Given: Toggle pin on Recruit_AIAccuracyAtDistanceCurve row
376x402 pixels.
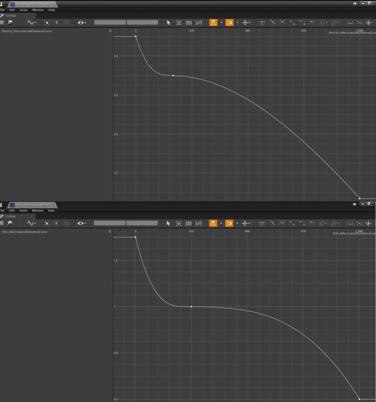Looking at the screenshot, I should coord(110,31).
